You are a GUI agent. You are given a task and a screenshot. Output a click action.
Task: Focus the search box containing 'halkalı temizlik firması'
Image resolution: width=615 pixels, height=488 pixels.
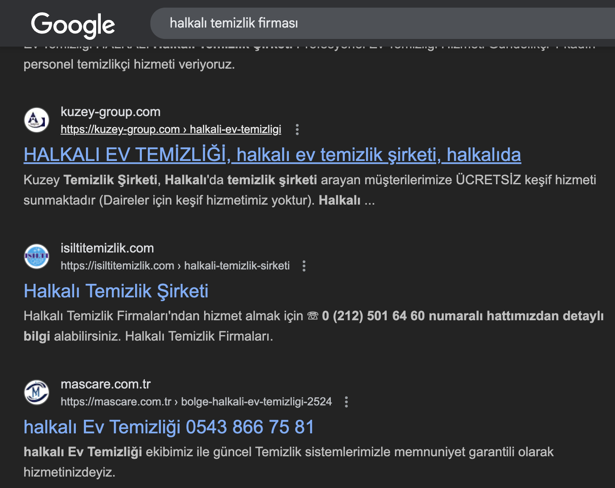click(x=382, y=23)
